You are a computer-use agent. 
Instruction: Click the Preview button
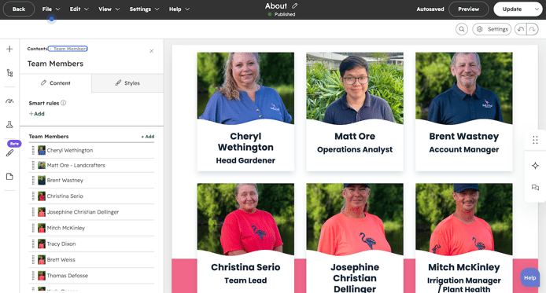click(x=468, y=9)
